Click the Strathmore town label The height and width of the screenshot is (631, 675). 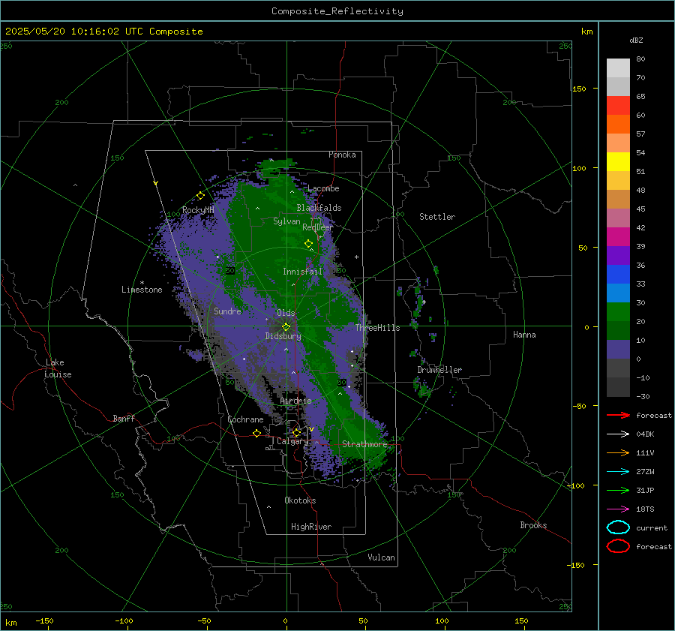pos(364,444)
